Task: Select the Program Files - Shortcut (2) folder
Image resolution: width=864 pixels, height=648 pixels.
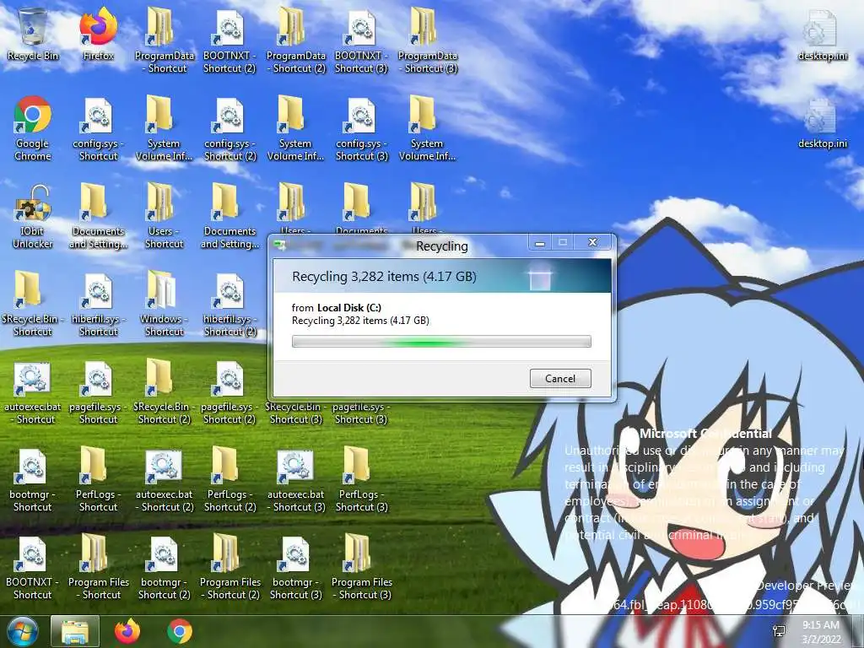Action: point(229,568)
